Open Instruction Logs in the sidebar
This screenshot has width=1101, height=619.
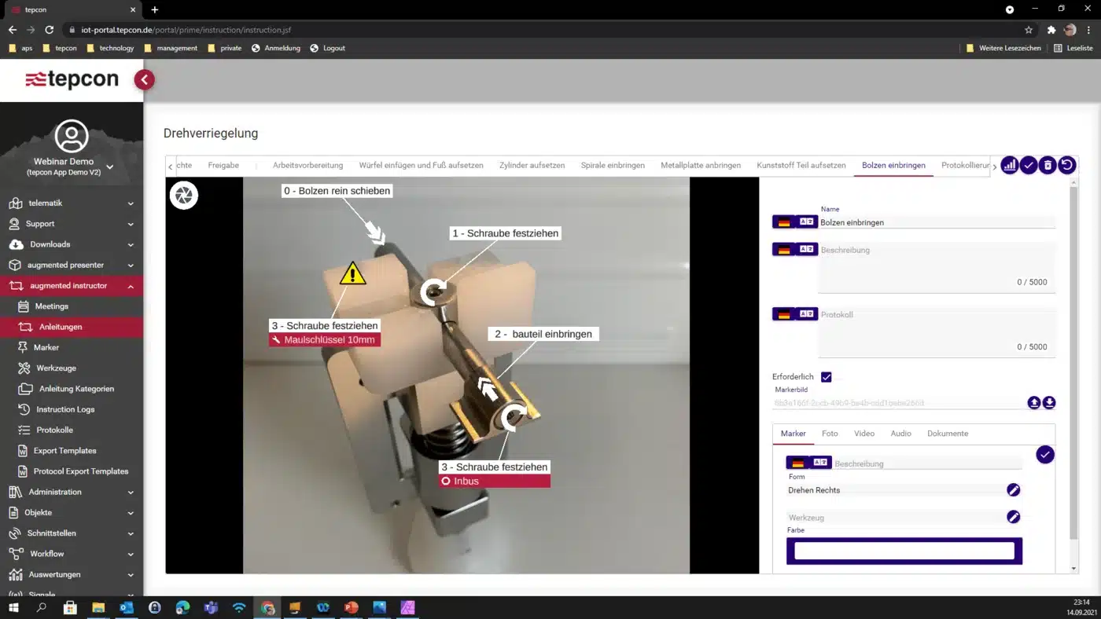pos(65,409)
